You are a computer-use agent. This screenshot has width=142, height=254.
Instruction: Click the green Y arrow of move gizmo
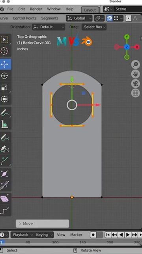(72, 79)
